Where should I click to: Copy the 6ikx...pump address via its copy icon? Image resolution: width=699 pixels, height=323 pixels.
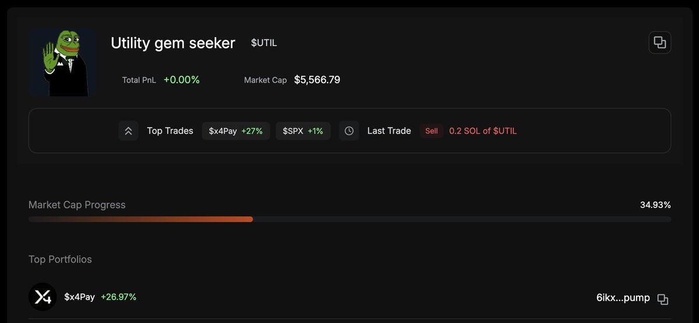click(662, 299)
